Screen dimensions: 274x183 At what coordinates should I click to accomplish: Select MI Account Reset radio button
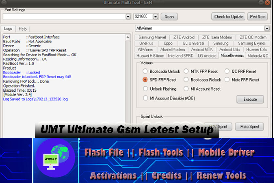coord(186,89)
